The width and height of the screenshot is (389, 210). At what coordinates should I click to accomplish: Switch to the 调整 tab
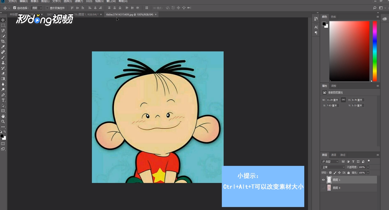(x=333, y=86)
